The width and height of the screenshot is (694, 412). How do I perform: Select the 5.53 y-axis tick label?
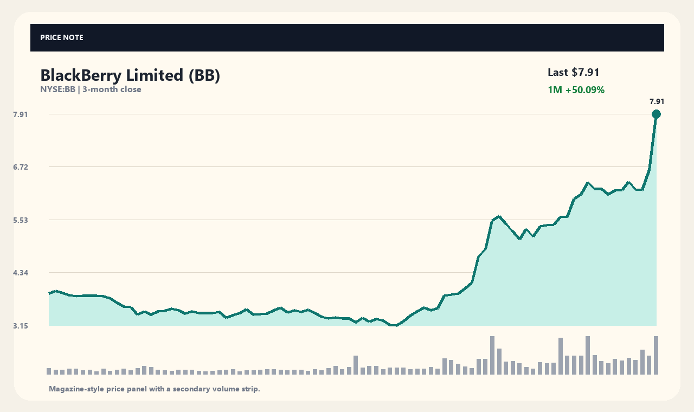[x=20, y=220]
